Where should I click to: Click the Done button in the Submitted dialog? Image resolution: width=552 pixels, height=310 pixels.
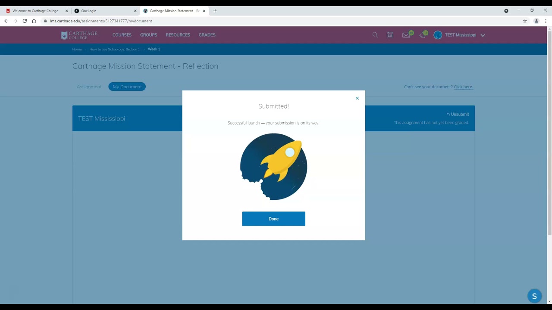pyautogui.click(x=273, y=219)
